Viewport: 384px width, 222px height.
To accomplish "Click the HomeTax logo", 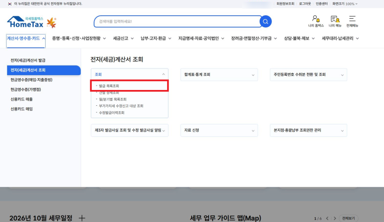I will click(25, 22).
